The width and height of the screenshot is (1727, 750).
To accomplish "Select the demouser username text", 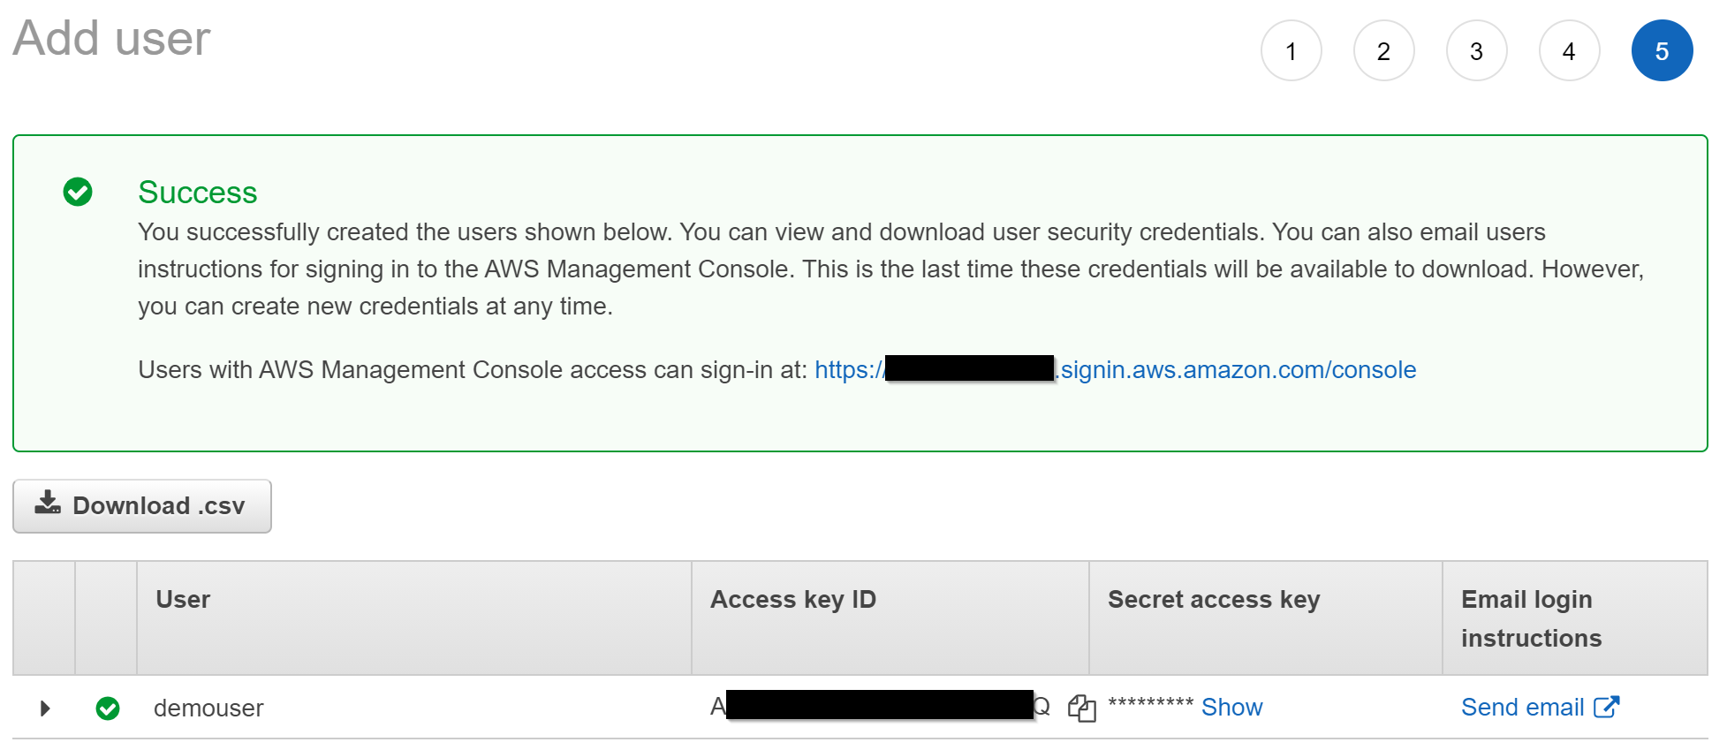I will [208, 708].
